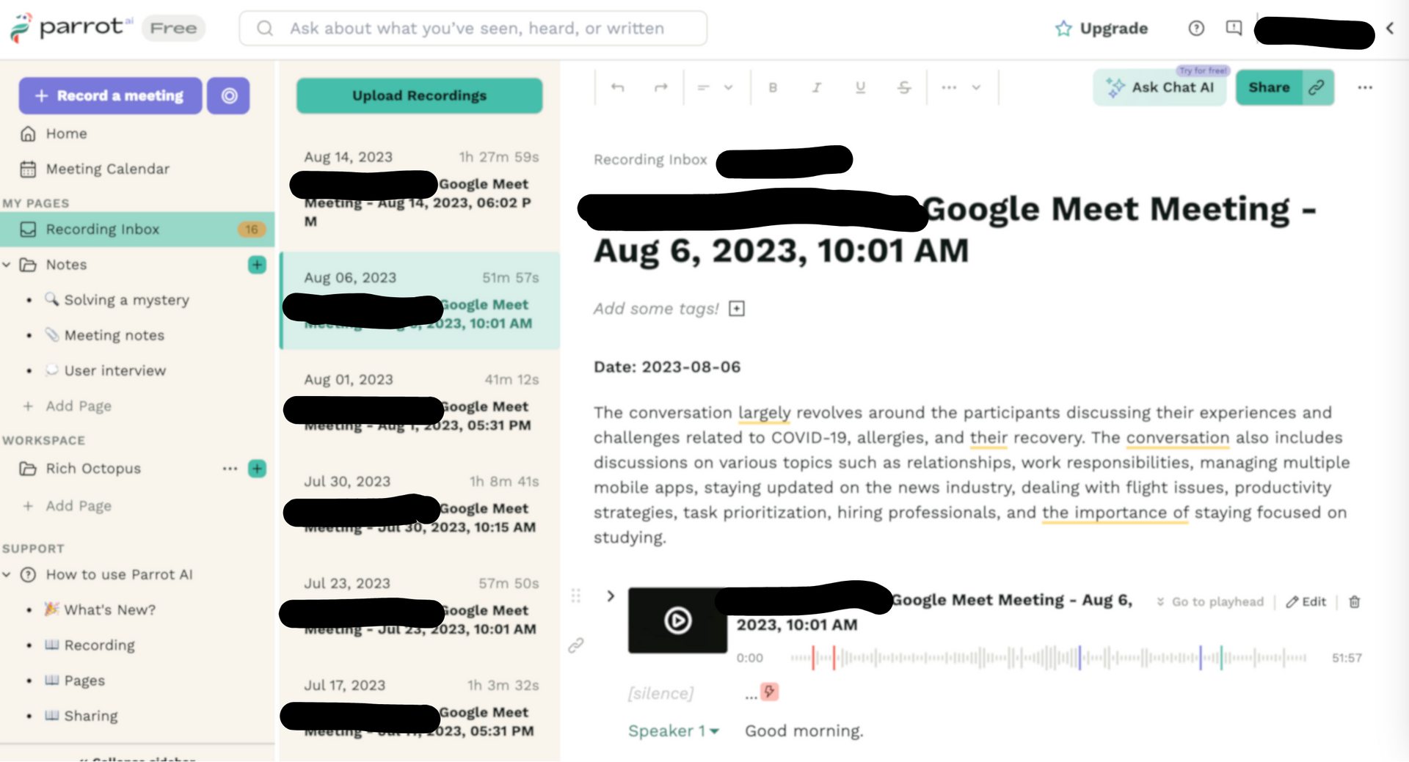The height and width of the screenshot is (762, 1409).
Task: Click Add Page under Notes
Action: pyautogui.click(x=68, y=406)
